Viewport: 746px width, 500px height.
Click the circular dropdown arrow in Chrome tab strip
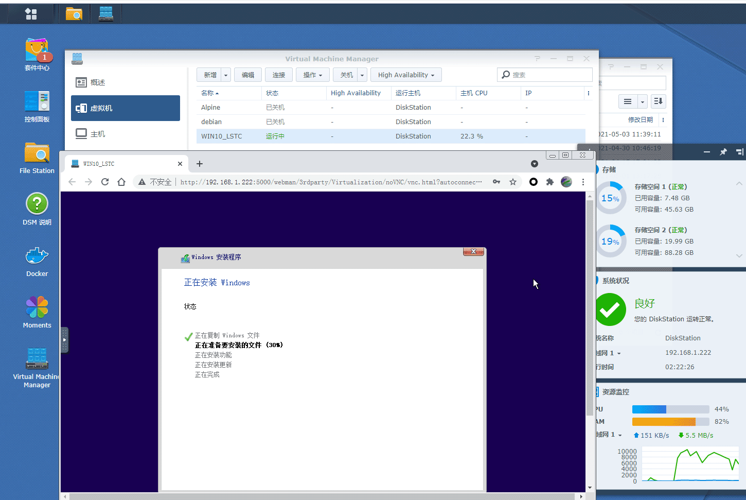[x=535, y=164]
